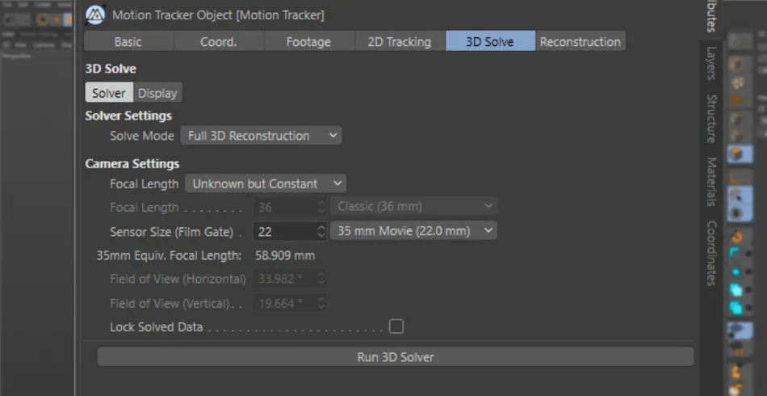Open the Coordinates side tab
The image size is (767, 396).
tap(711, 253)
